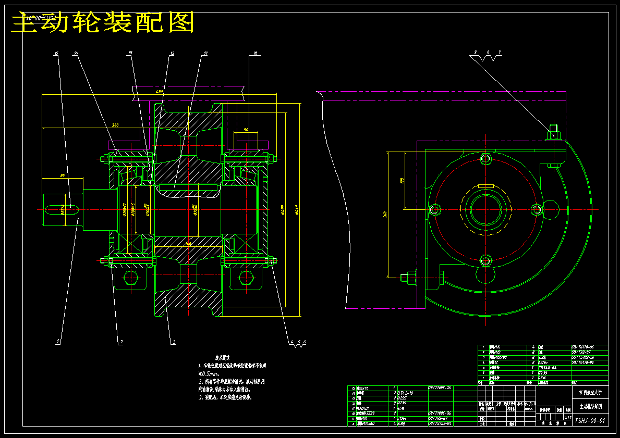This screenshot has height=438, width=620.
Task: Click 主动轮装配图 cell in the title block
Action: point(590,406)
